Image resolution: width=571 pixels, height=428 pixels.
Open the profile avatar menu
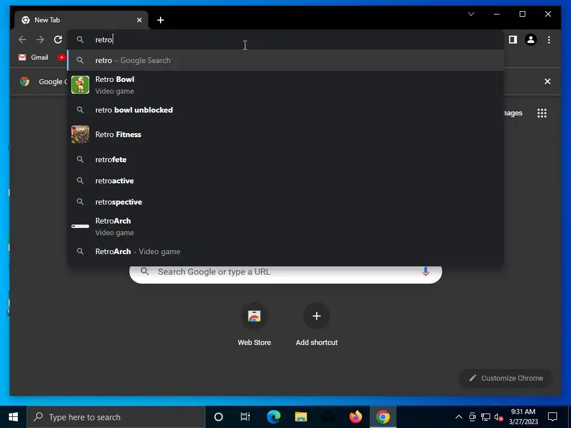(x=531, y=40)
